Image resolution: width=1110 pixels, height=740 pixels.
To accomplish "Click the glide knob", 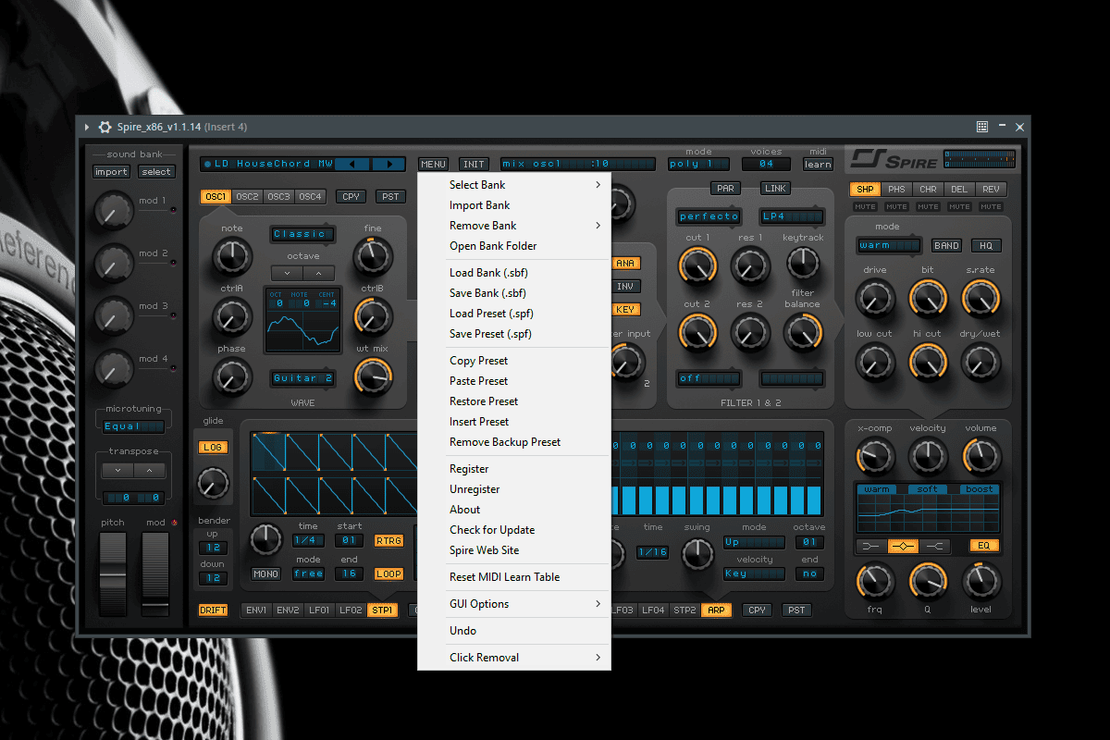I will 214,482.
